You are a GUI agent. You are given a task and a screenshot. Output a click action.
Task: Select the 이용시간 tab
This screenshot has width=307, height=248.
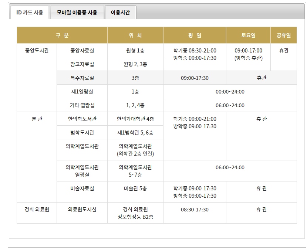pos(120,13)
